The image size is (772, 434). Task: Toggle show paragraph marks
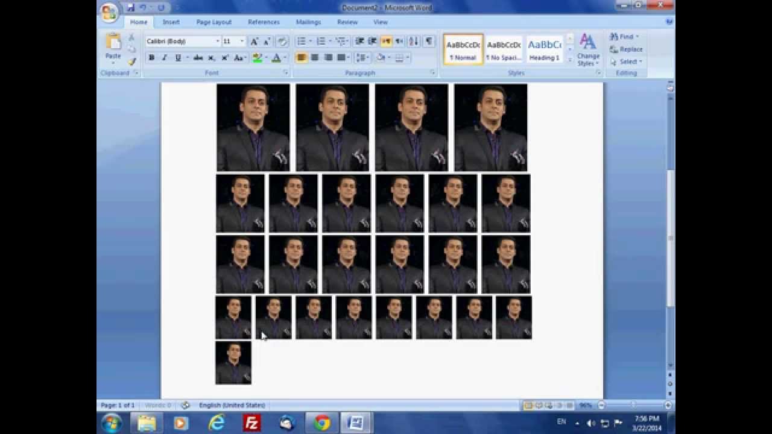[x=429, y=41]
